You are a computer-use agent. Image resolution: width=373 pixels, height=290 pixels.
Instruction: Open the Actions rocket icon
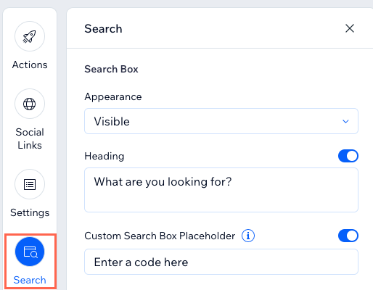[x=30, y=36]
